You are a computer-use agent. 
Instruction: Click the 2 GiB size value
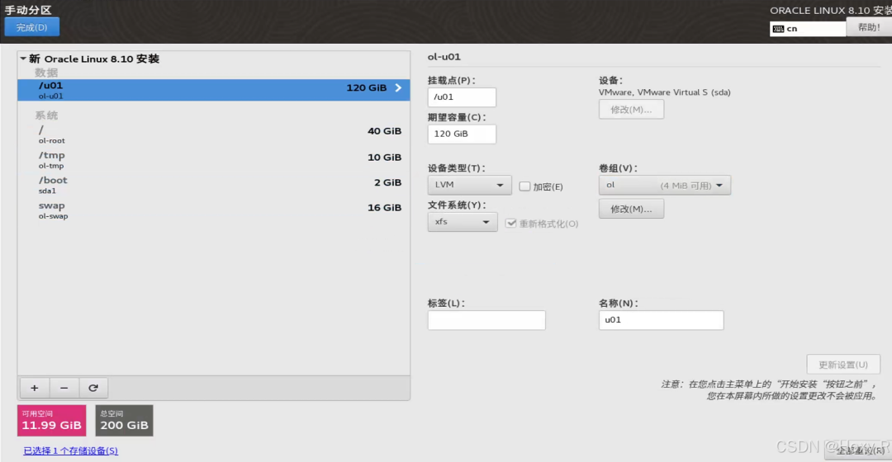pyautogui.click(x=388, y=182)
